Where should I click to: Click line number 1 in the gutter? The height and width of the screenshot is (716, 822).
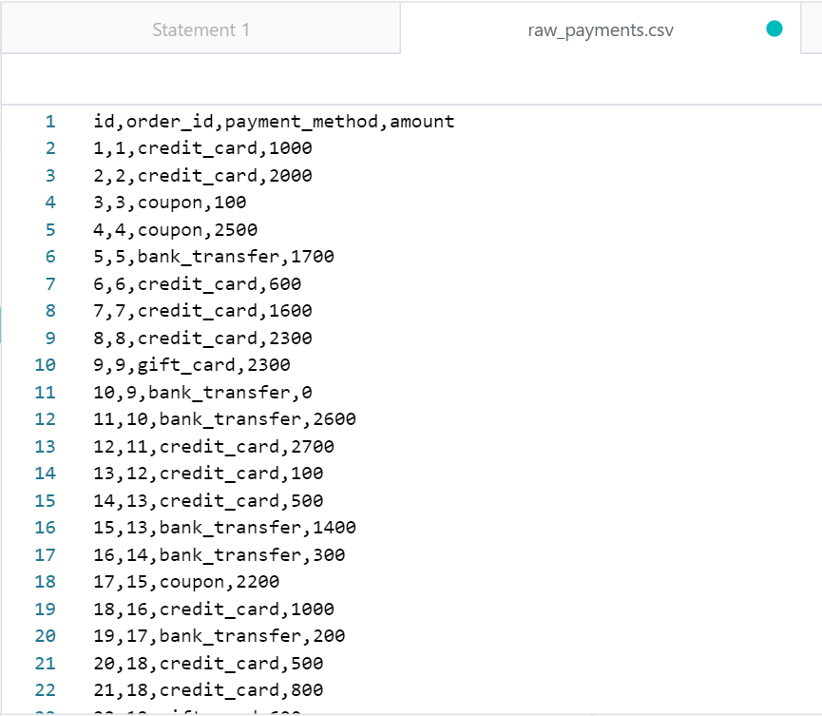pyautogui.click(x=49, y=122)
